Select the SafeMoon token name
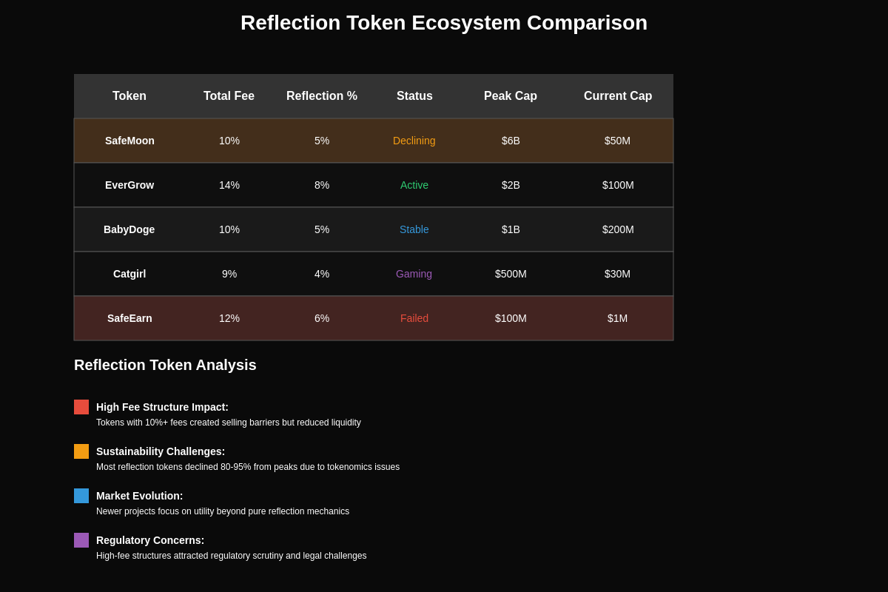Screen dimensions: 888x592 [129, 141]
